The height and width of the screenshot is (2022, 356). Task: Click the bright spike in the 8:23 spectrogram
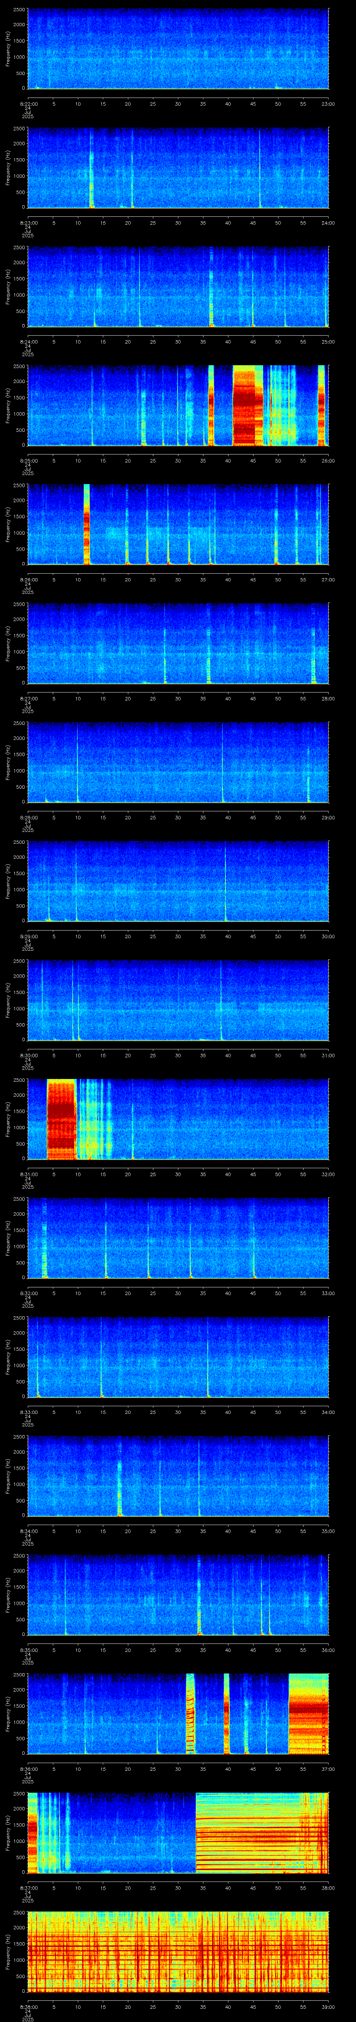tap(91, 168)
